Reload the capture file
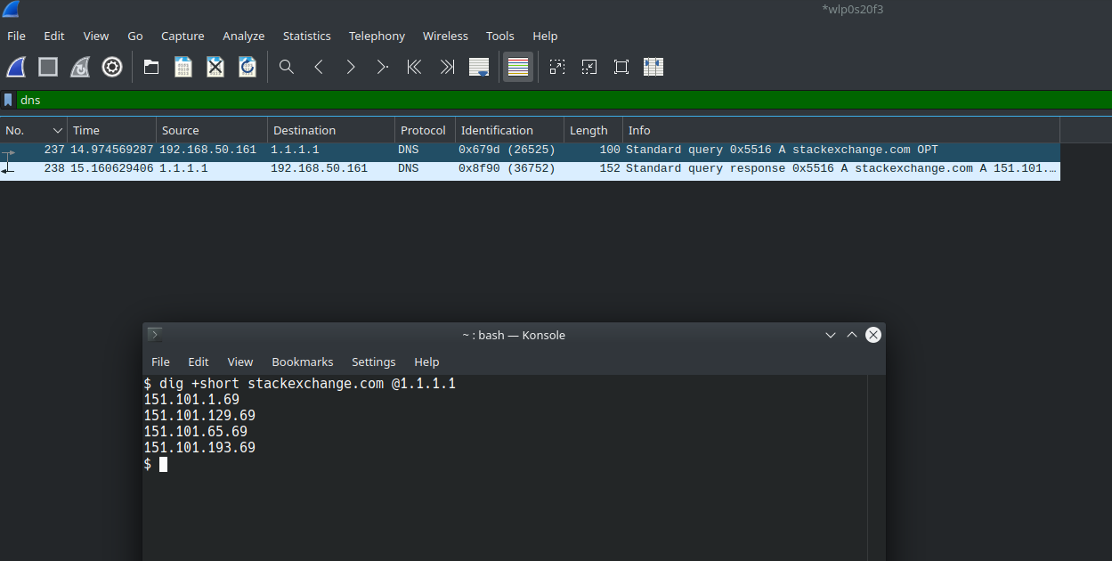The height and width of the screenshot is (561, 1112). (247, 66)
